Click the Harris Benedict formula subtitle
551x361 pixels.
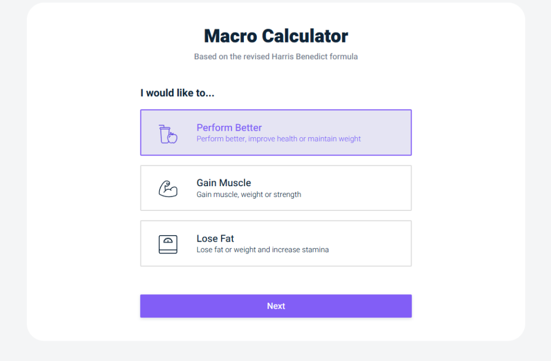(275, 56)
